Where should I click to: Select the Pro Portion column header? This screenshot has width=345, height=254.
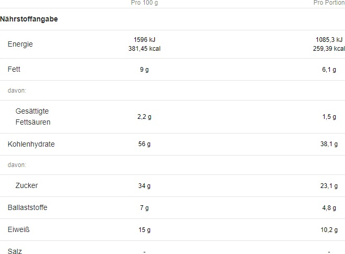pos(329,3)
